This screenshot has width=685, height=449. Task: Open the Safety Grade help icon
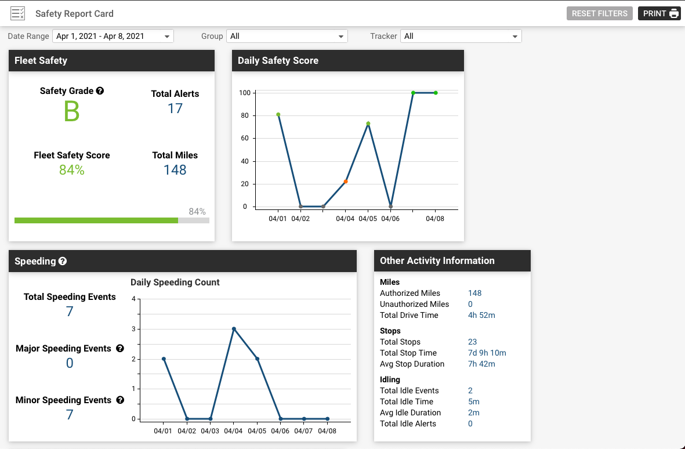click(x=100, y=90)
